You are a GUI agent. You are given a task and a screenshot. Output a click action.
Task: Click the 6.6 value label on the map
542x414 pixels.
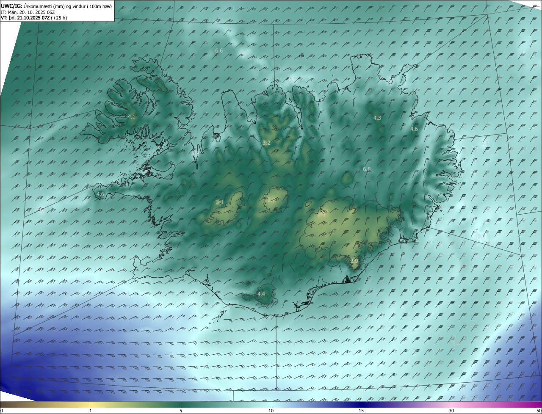(219, 50)
